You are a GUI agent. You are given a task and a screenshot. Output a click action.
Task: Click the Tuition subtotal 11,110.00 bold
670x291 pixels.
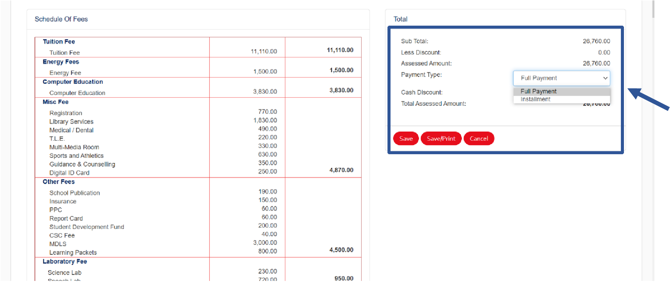coord(340,50)
